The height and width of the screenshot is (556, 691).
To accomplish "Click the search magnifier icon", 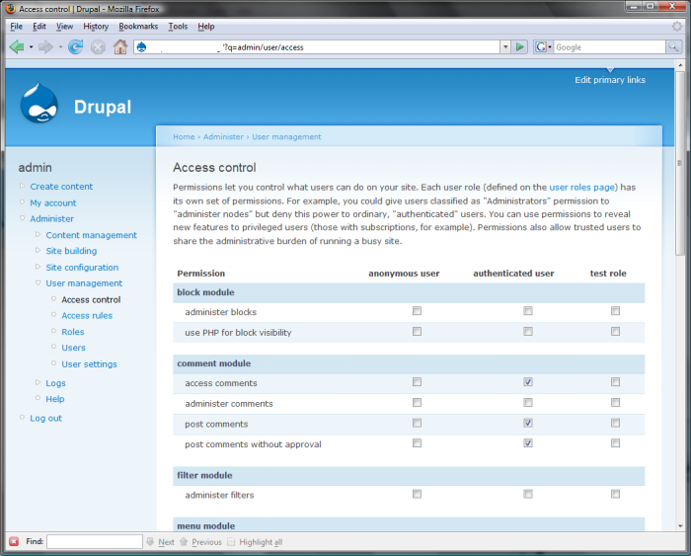I will [x=673, y=46].
